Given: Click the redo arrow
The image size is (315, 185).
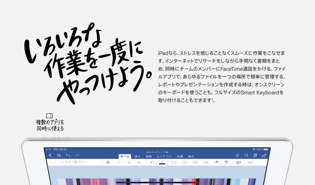Looking at the screenshot, I should (77, 155).
